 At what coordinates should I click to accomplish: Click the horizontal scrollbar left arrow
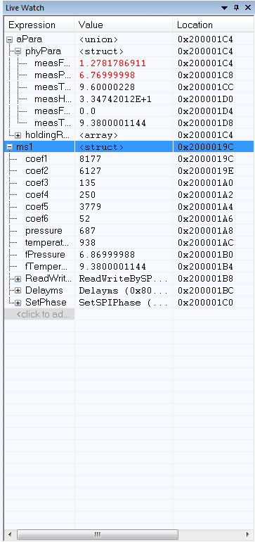click(10, 534)
